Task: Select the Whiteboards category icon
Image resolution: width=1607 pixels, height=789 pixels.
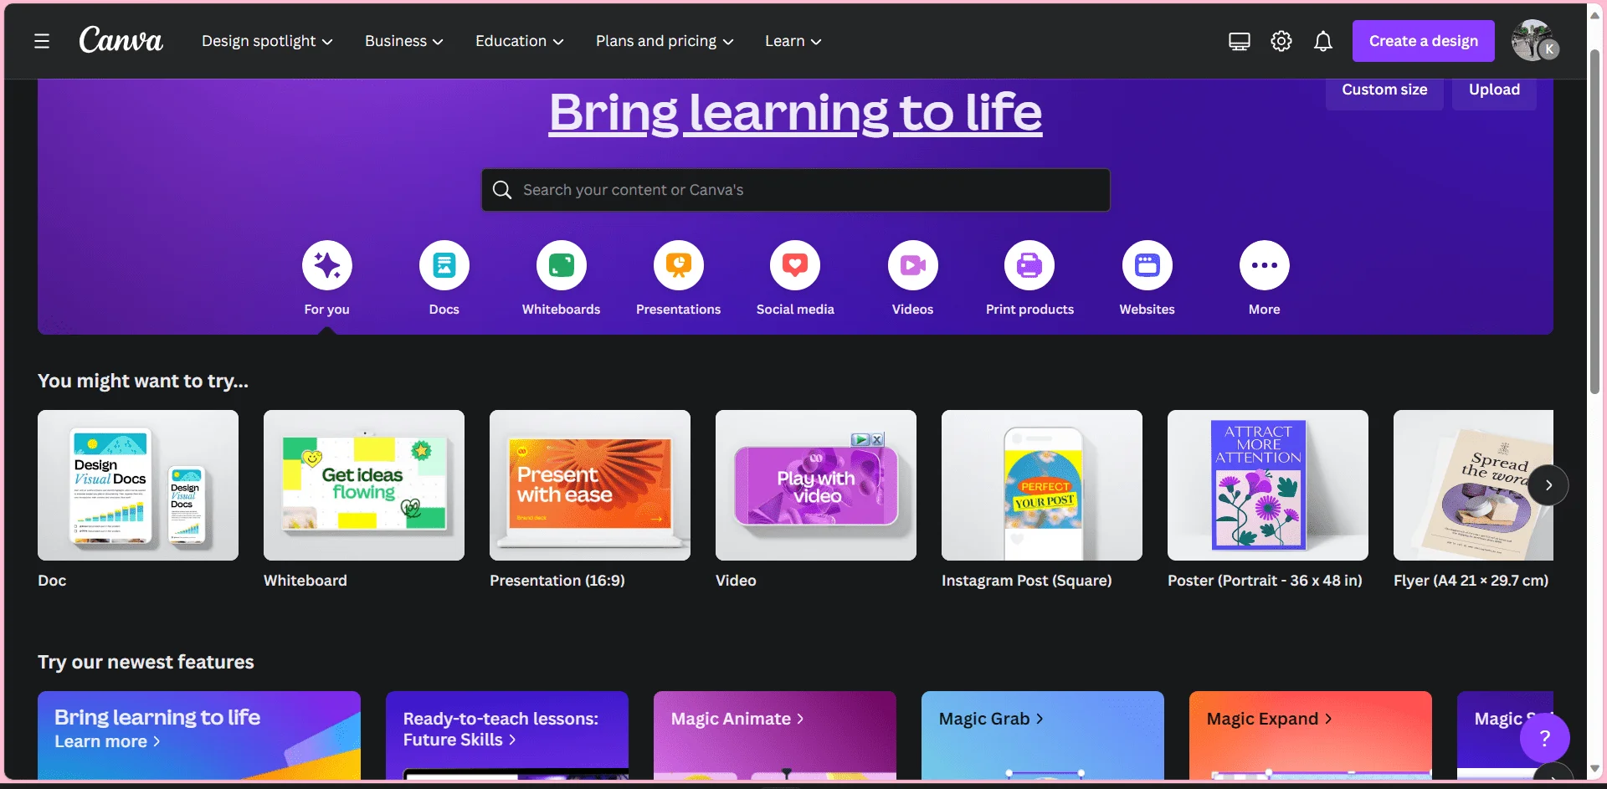Action: (x=561, y=265)
